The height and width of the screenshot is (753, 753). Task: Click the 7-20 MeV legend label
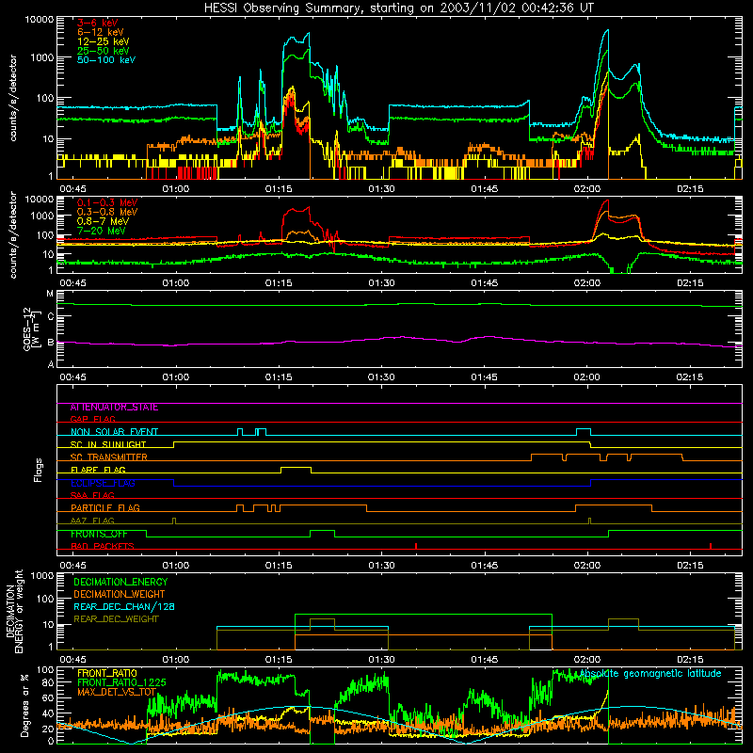[102, 231]
